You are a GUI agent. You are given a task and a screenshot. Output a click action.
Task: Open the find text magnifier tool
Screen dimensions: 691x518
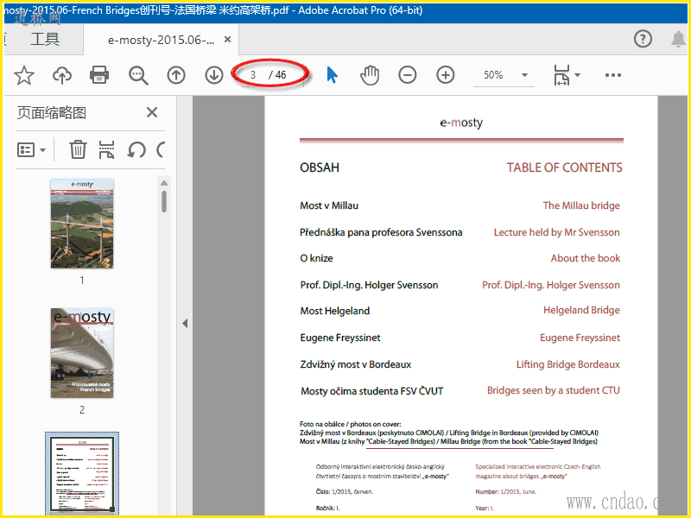tap(138, 75)
